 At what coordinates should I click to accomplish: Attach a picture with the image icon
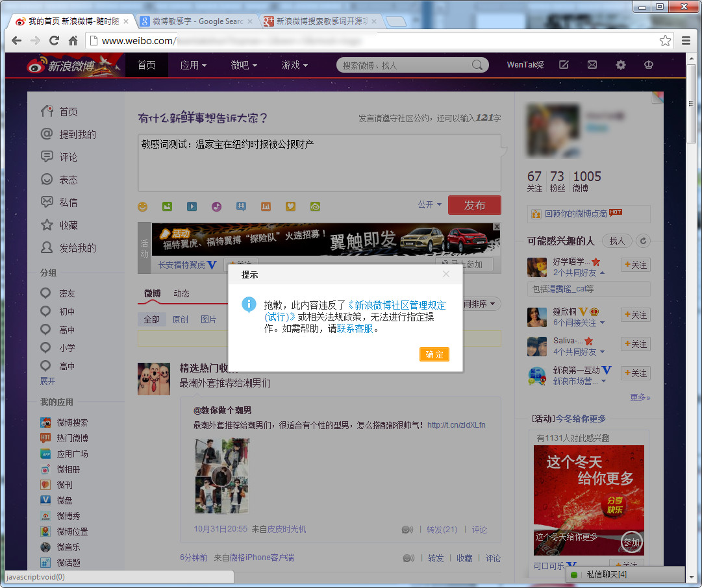point(167,206)
